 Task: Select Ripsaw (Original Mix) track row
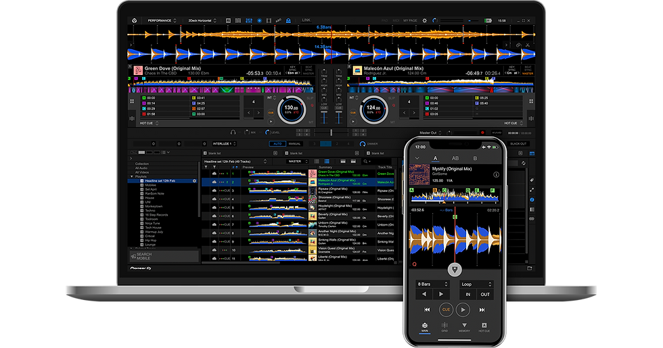[298, 191]
